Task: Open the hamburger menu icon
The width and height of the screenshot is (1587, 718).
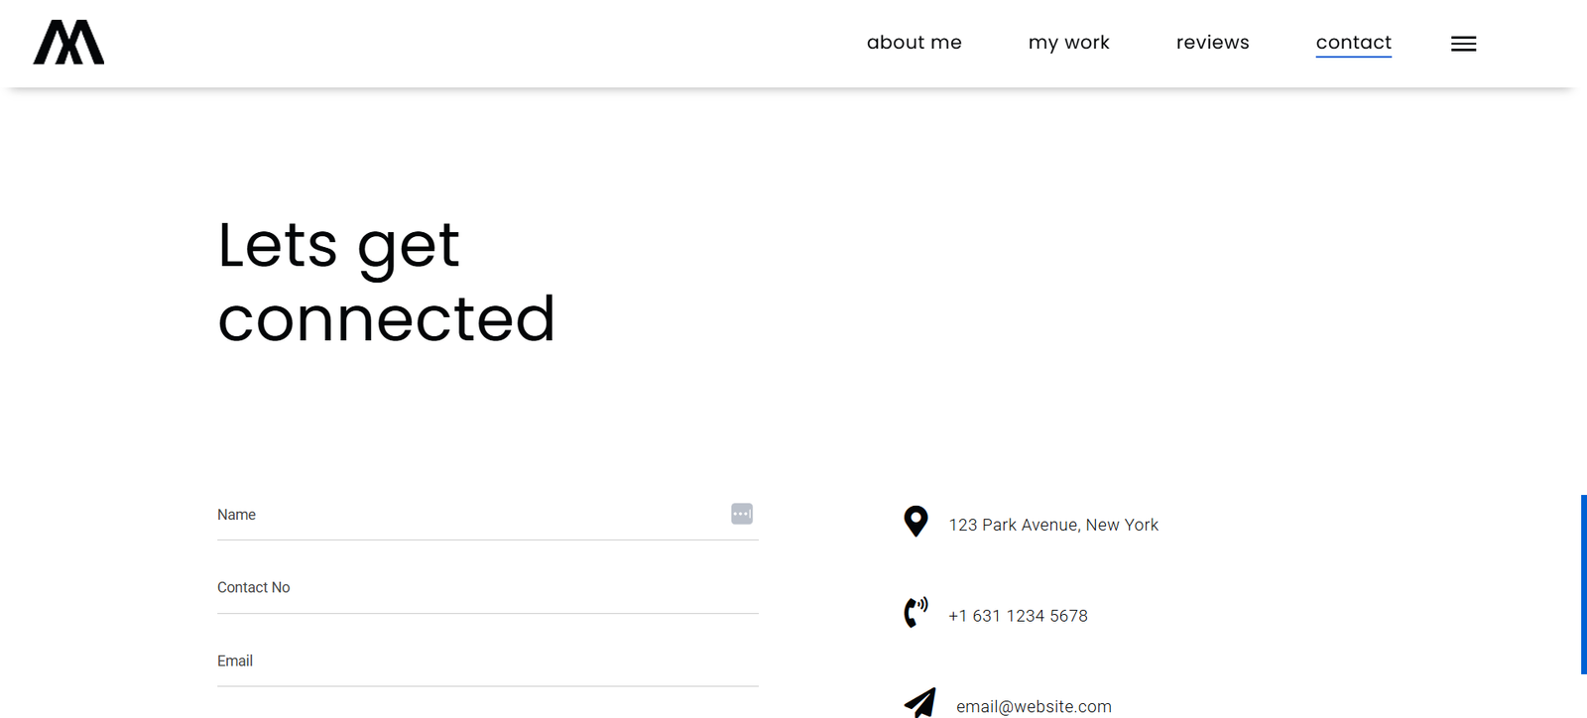Action: tap(1463, 44)
